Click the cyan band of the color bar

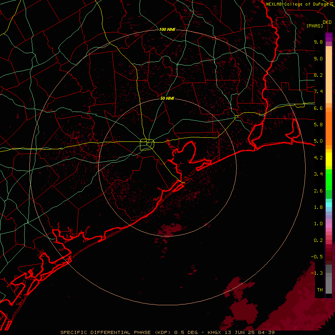(x=329, y=205)
